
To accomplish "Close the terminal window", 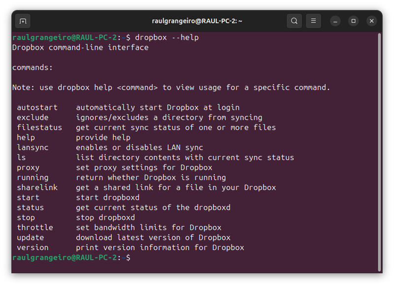I will point(372,21).
